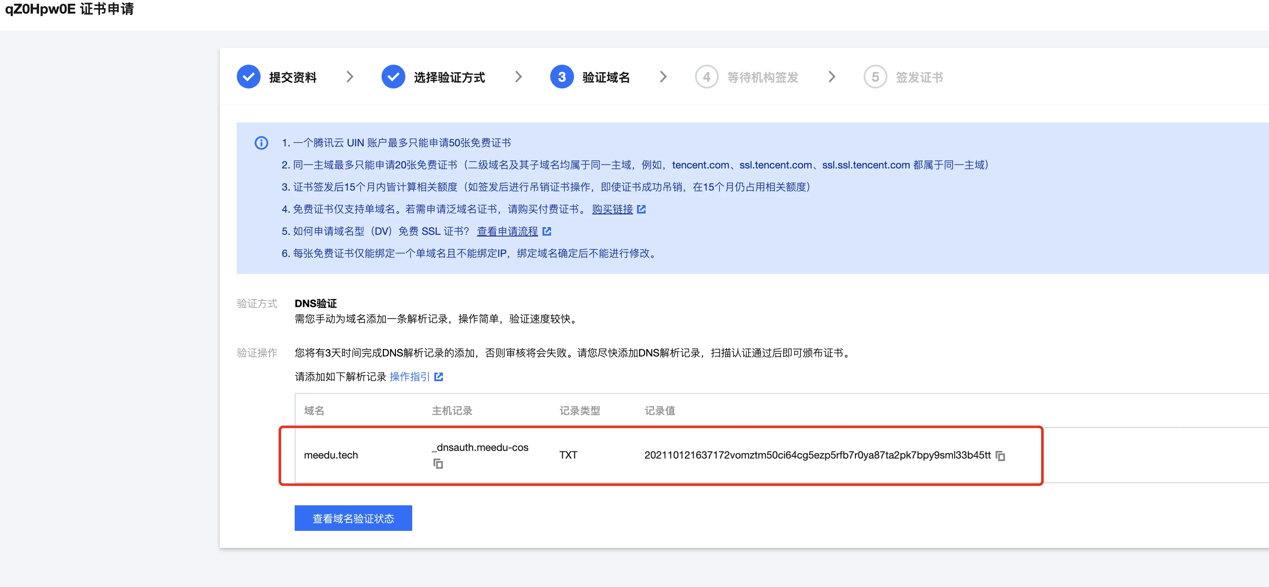This screenshot has width=1269, height=587.
Task: Select the 等待机构签发 step label
Action: (763, 77)
